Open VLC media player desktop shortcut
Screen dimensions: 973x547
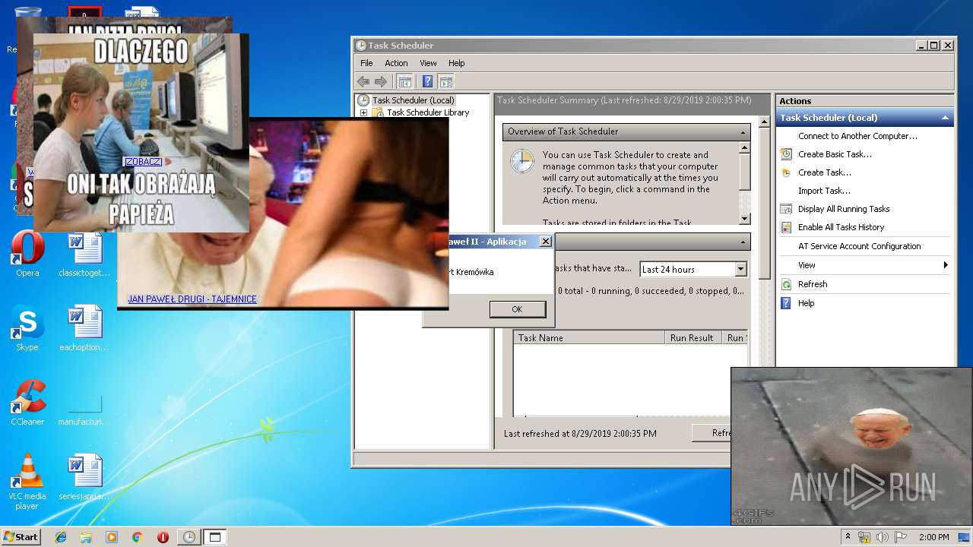tap(27, 482)
